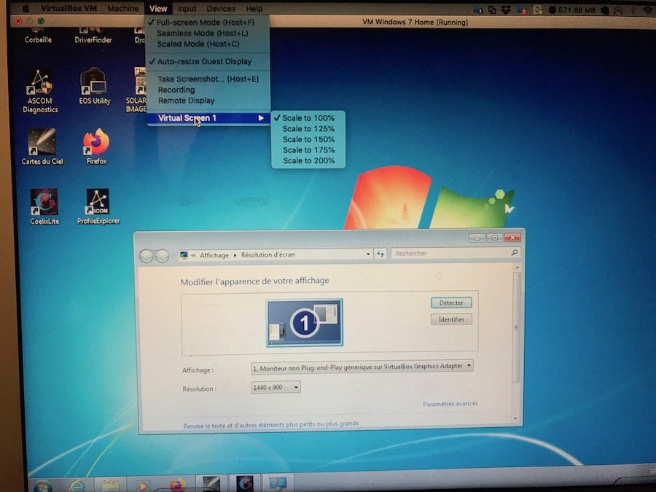This screenshot has width=656, height=492.
Task: Select the DriverFinder desktop shortcut
Action: (x=93, y=36)
